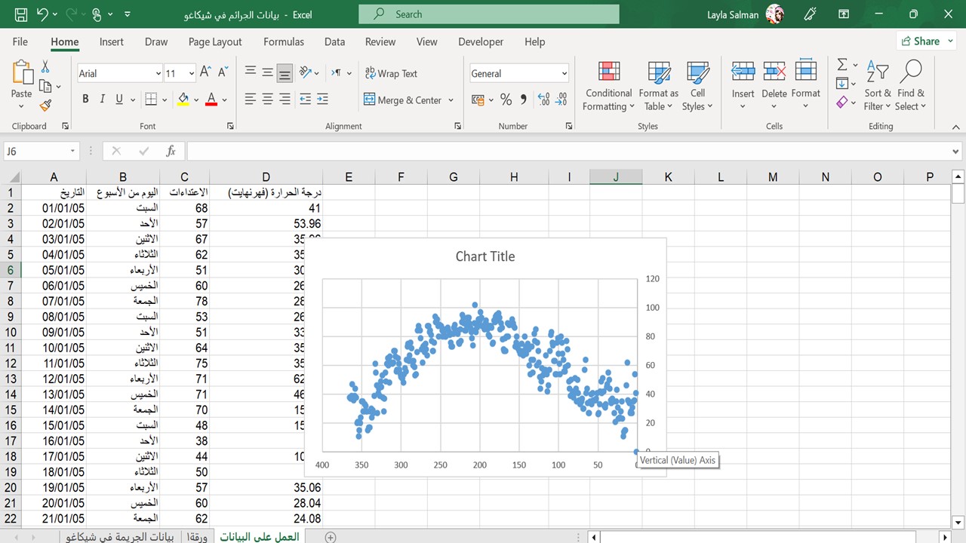This screenshot has height=543, width=966.
Task: Expand the General number format dropdown
Action: 564,73
